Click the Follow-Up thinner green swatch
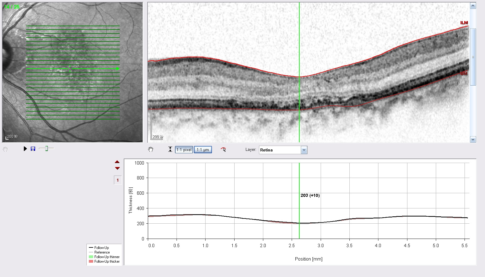Viewport: 485px width, 277px height. (x=91, y=257)
